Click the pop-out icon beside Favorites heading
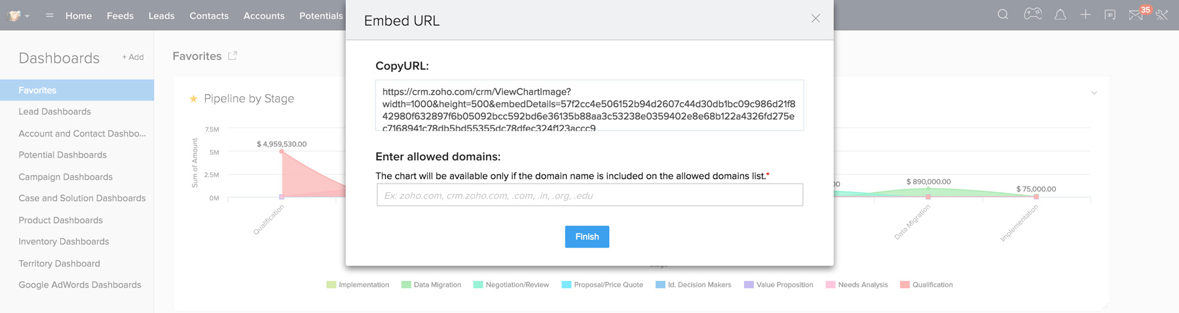Viewport: 1179px width, 313px height. (233, 56)
